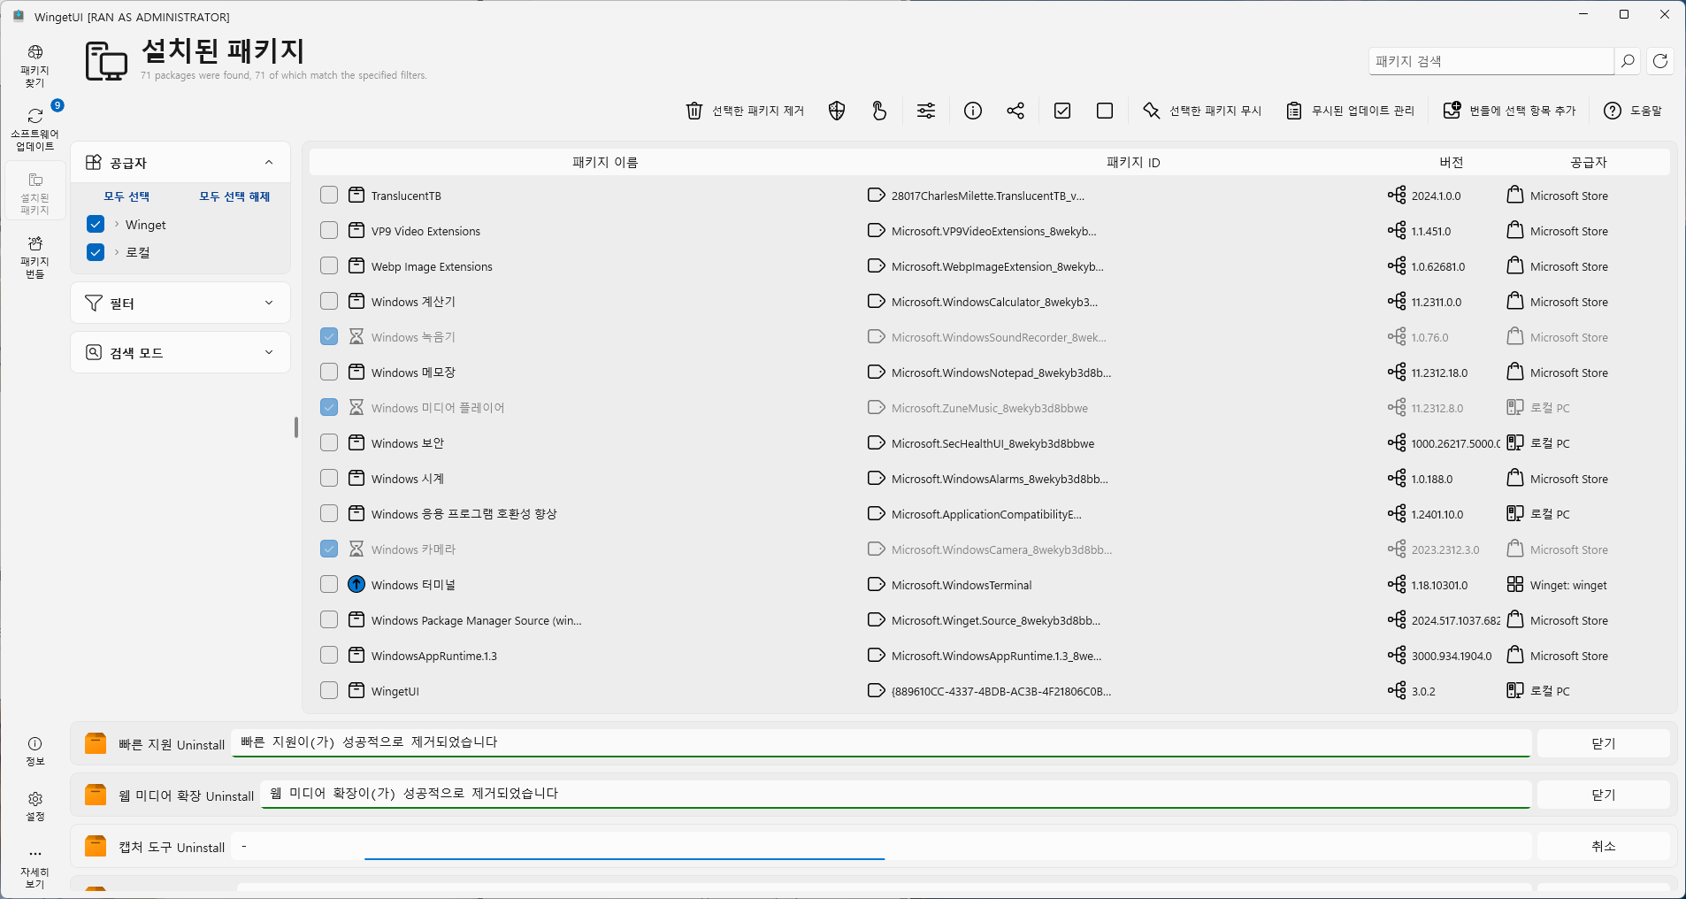Click the search magnifier button

pyautogui.click(x=1628, y=61)
